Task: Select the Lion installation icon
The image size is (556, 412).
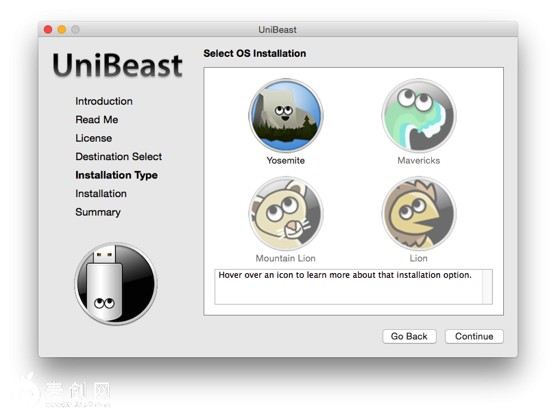Action: click(x=418, y=214)
